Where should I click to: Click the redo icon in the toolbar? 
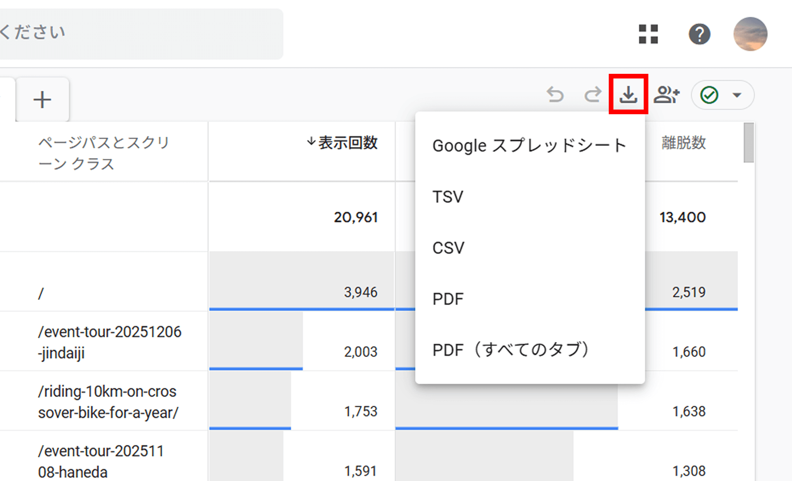(x=593, y=95)
